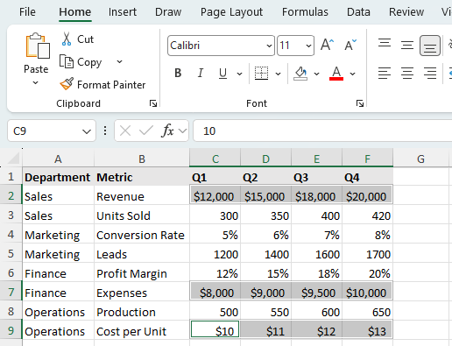Switch to the Review tab
This screenshot has height=346, width=452.
(x=406, y=12)
